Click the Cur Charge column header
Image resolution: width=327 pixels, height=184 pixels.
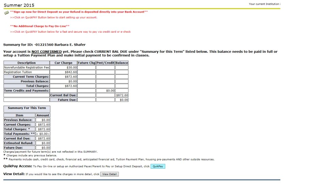coord(63,63)
